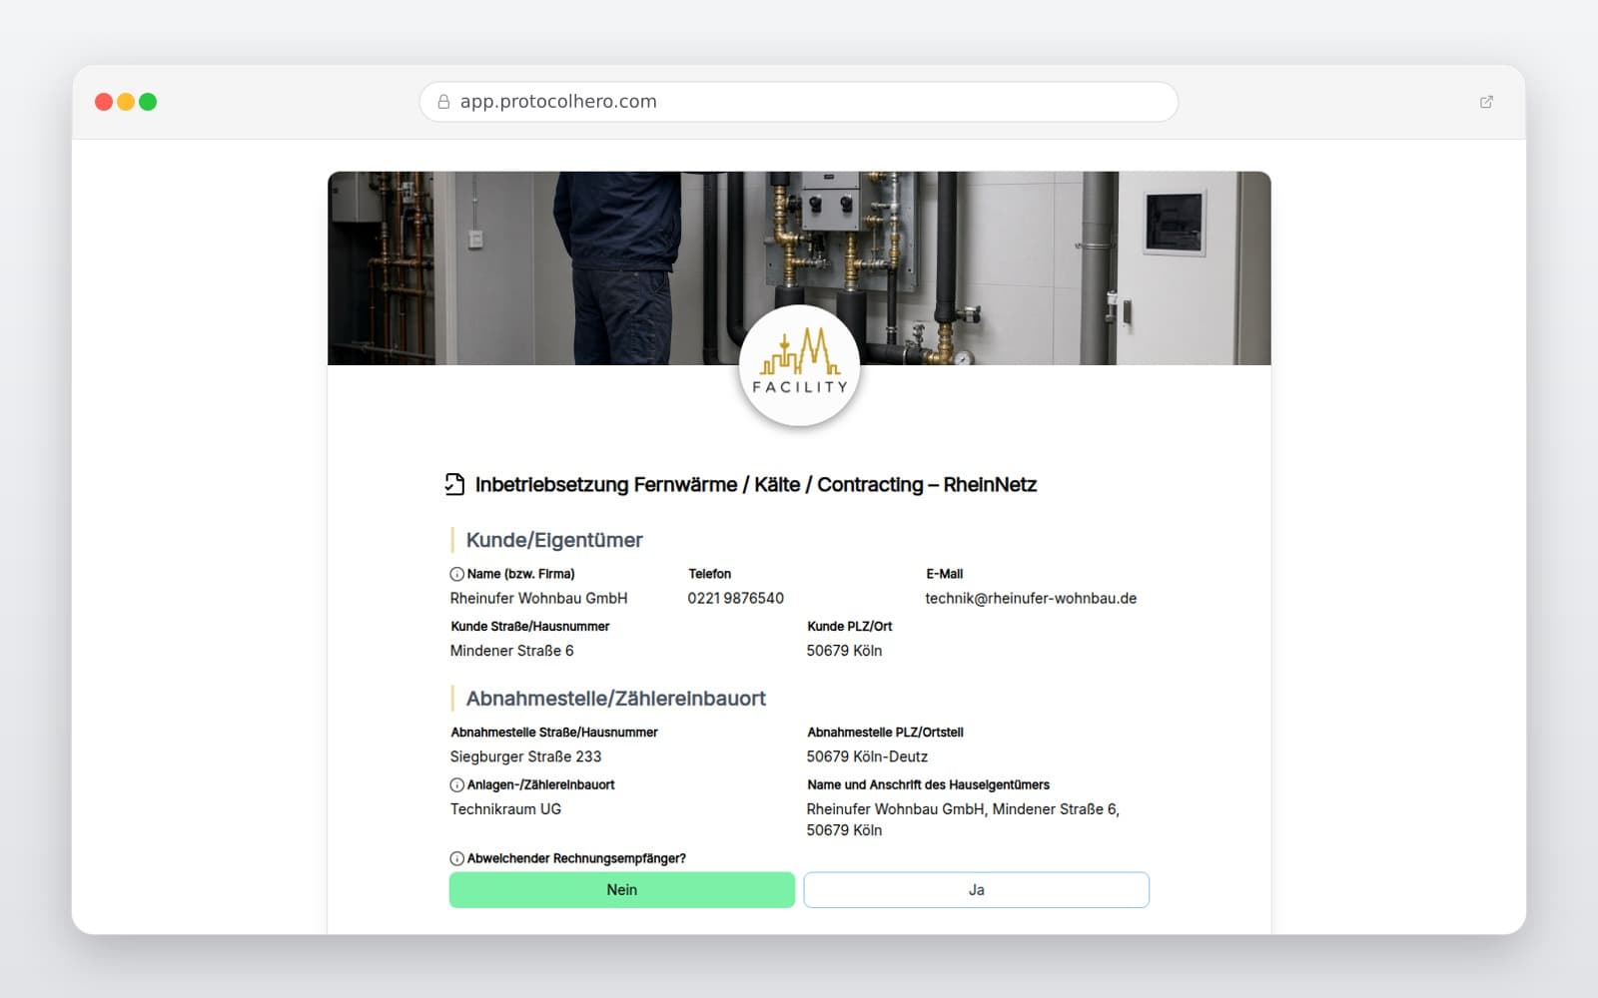This screenshot has width=1598, height=998.
Task: Click the Abnahmestelle Straße/Hausnummer label
Action: click(554, 733)
